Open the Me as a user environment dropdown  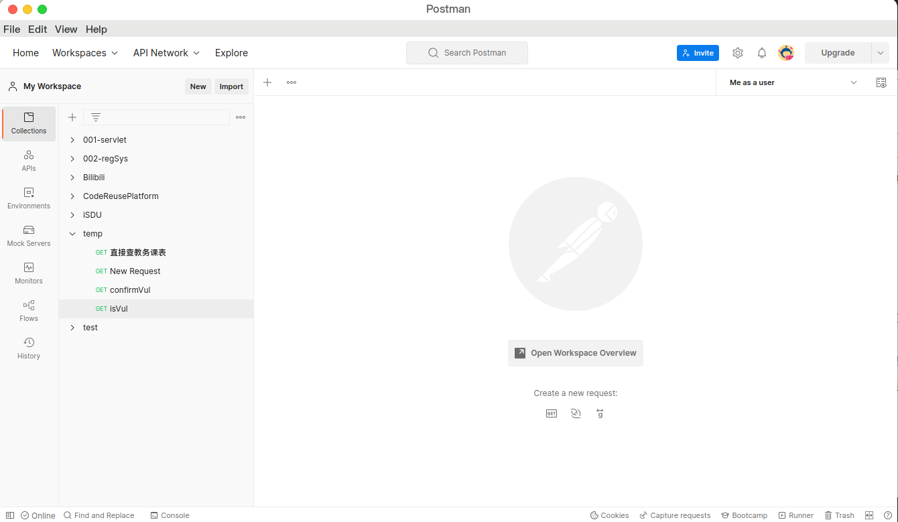tap(793, 82)
